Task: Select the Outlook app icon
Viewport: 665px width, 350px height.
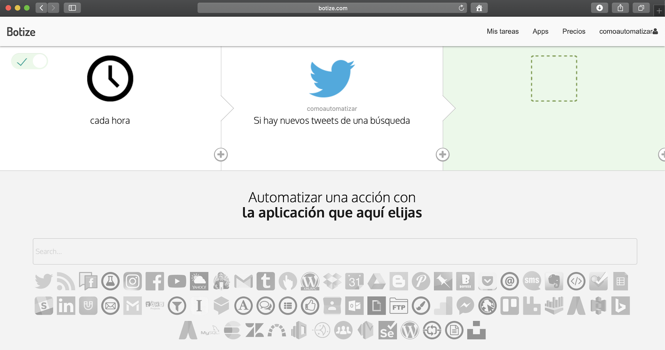Action: point(355,306)
